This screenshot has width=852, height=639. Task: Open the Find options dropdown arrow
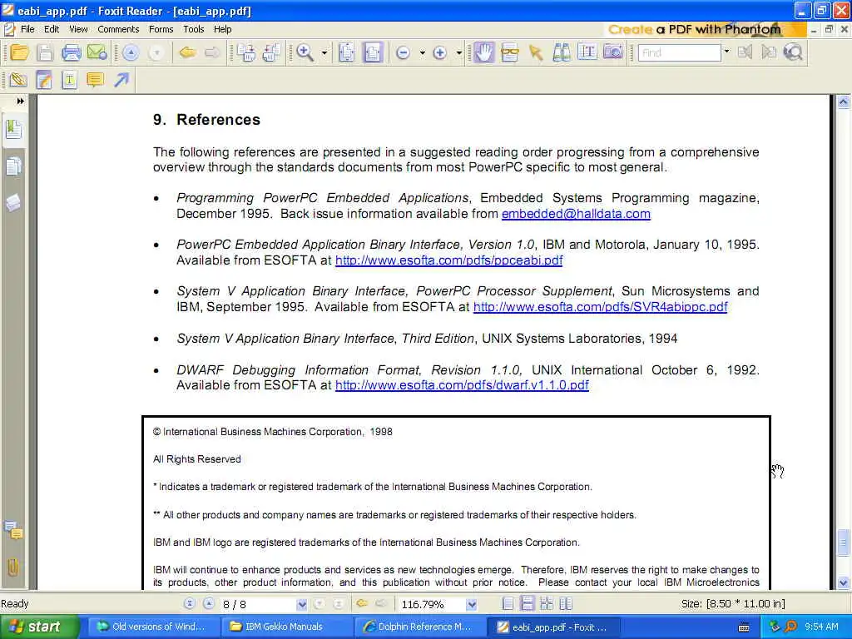[727, 52]
